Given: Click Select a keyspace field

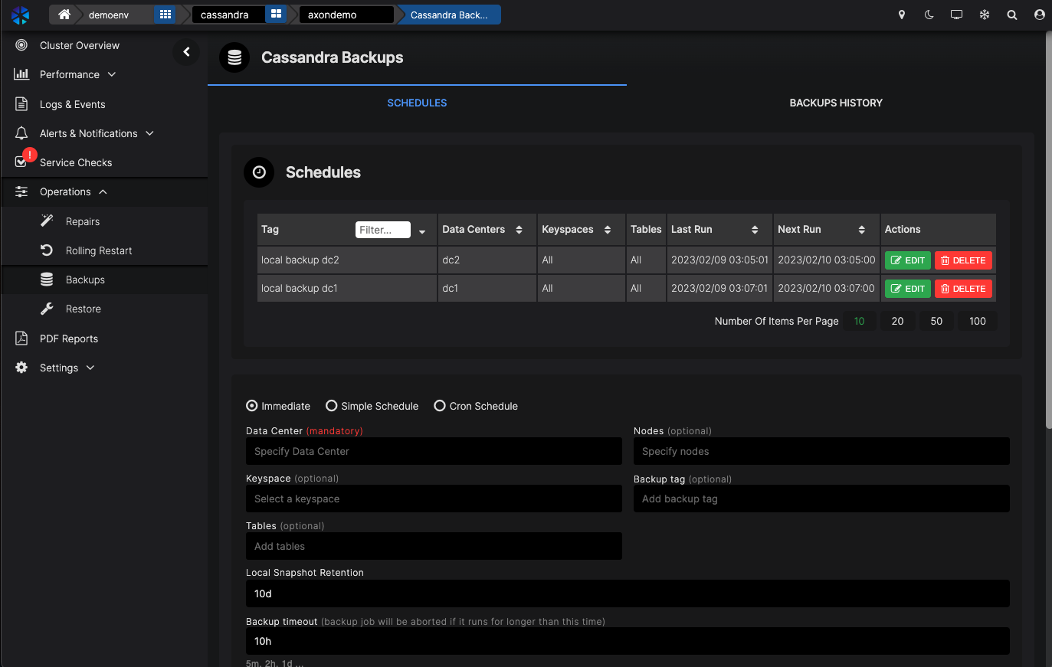Looking at the screenshot, I should (434, 499).
